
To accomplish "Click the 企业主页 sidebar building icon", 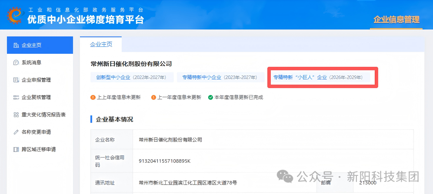I will [16, 45].
